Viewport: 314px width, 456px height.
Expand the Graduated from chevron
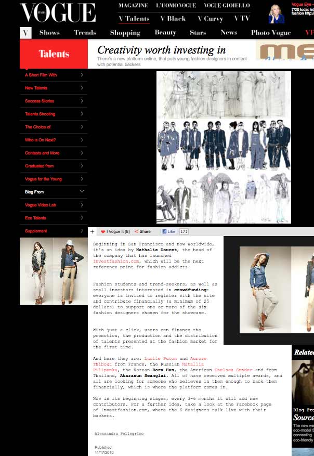point(82,166)
